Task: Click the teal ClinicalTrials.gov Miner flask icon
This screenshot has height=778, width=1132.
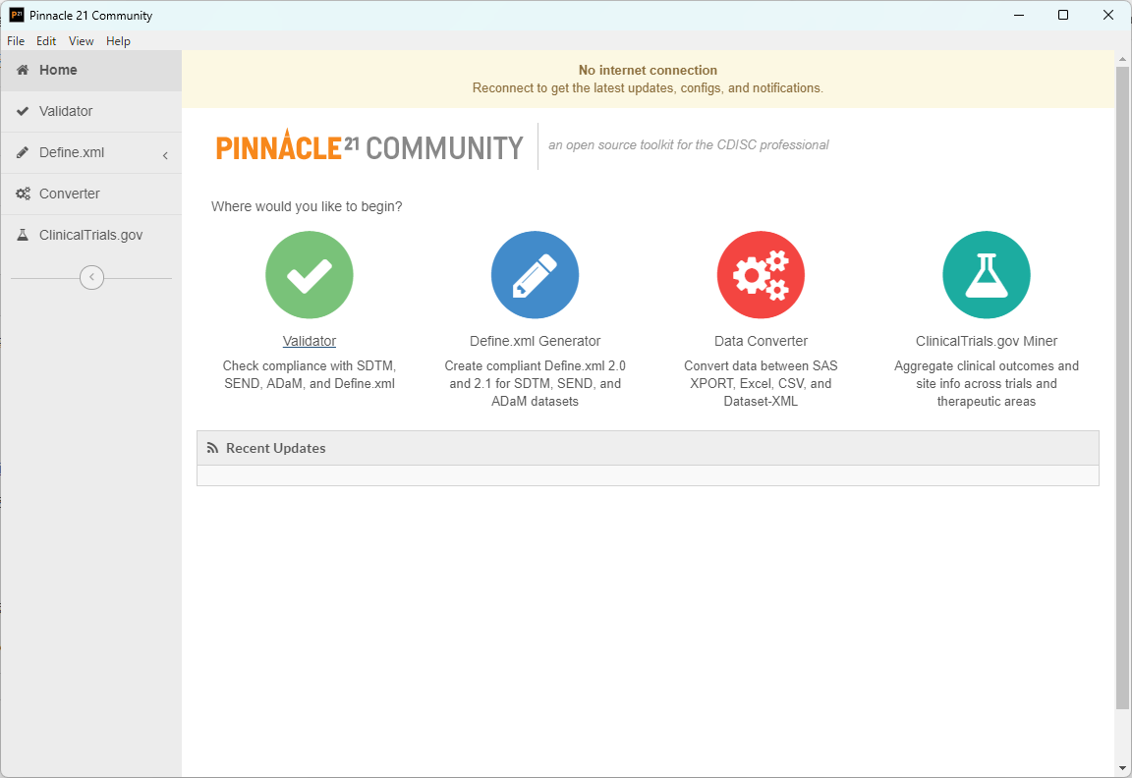Action: tap(987, 274)
